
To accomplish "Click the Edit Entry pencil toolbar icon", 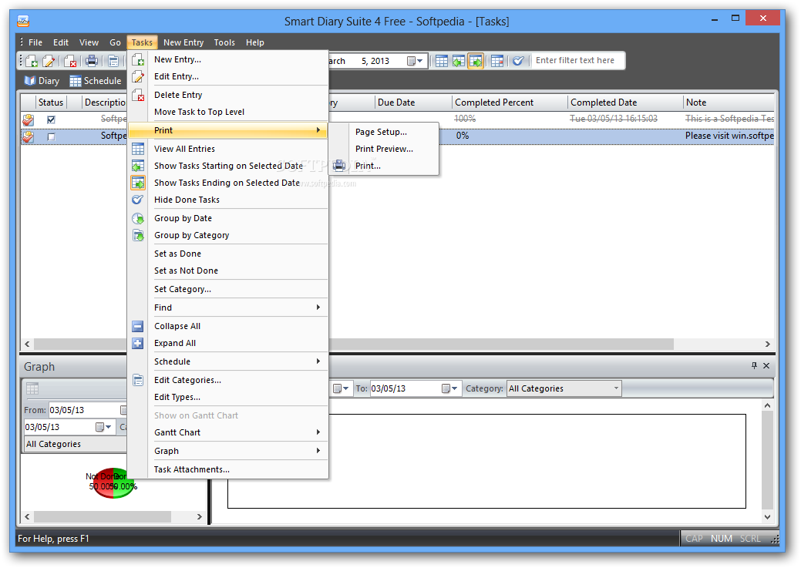I will 49,62.
